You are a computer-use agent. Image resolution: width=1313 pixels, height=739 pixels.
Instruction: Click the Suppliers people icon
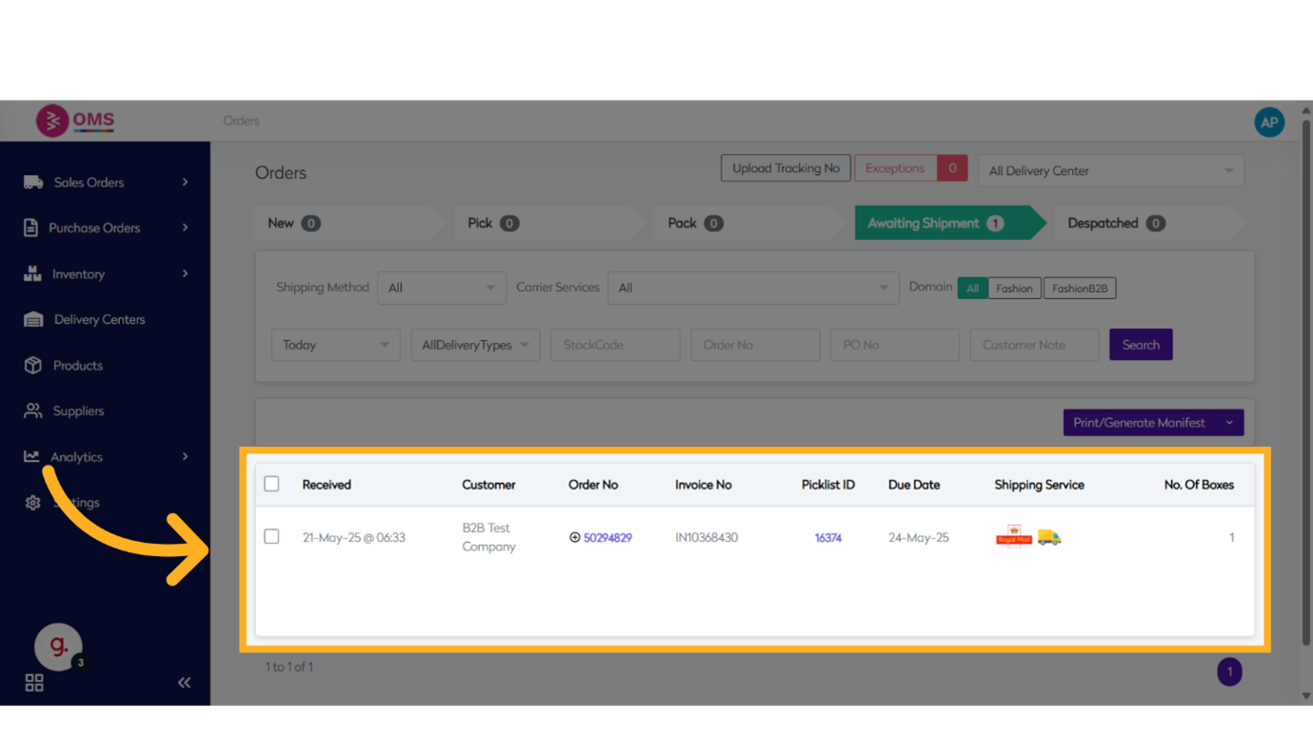click(x=33, y=410)
